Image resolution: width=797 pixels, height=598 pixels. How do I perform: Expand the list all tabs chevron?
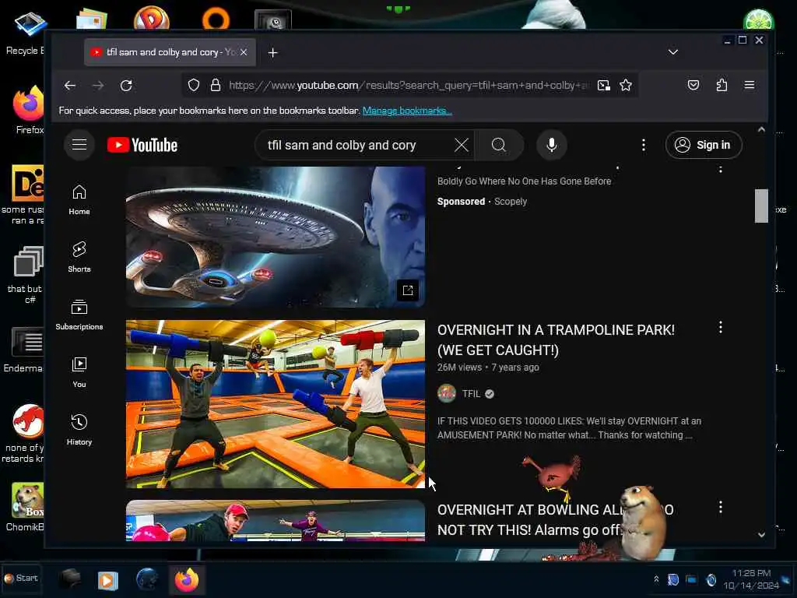click(673, 52)
